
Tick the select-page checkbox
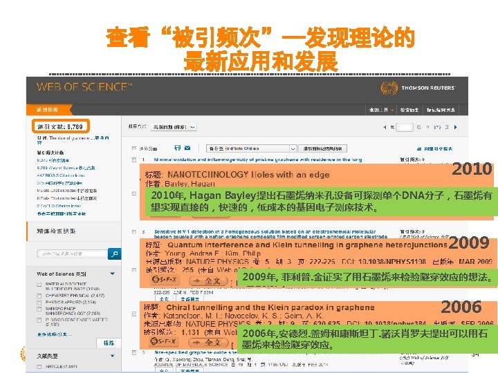134,149
